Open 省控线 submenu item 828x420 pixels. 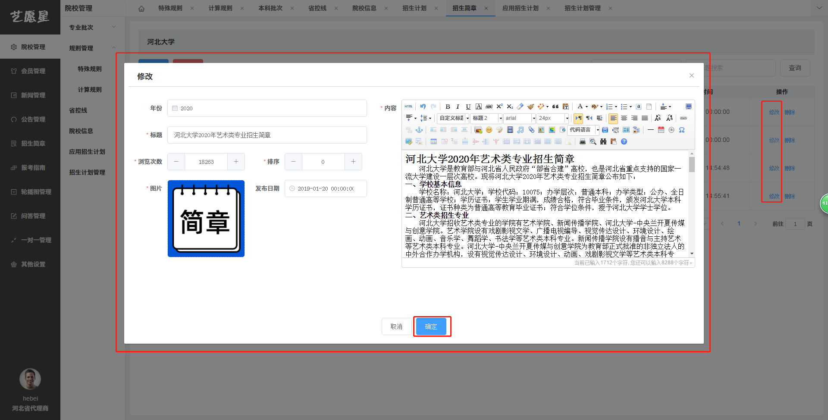(x=78, y=110)
